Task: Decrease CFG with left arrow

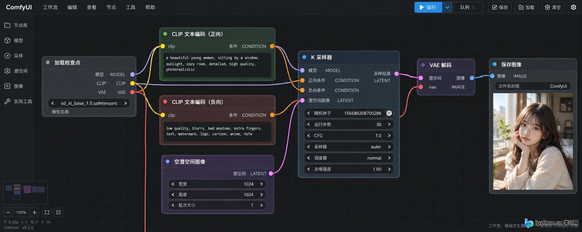Action: pyautogui.click(x=308, y=136)
